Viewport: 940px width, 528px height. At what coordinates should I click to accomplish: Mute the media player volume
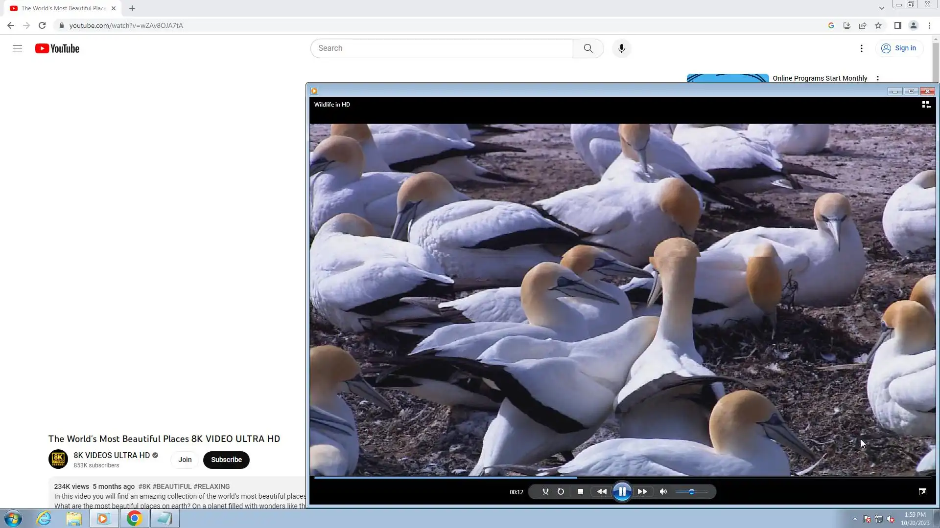click(x=663, y=492)
